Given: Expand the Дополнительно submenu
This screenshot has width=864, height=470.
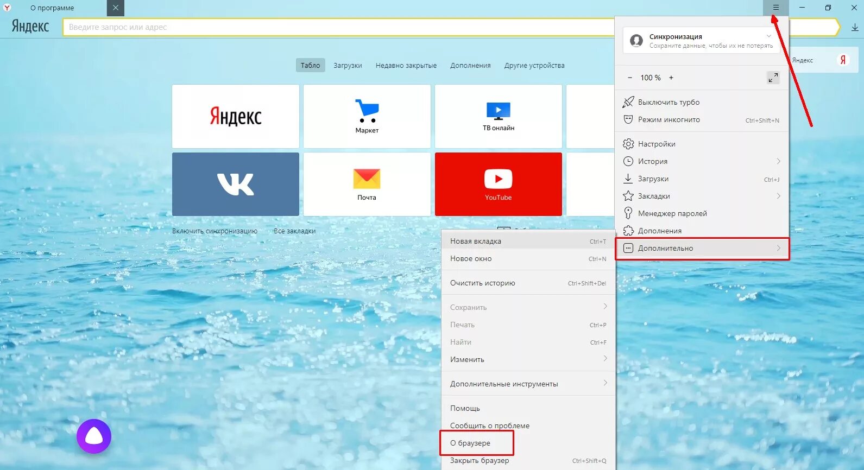Looking at the screenshot, I should pyautogui.click(x=702, y=248).
